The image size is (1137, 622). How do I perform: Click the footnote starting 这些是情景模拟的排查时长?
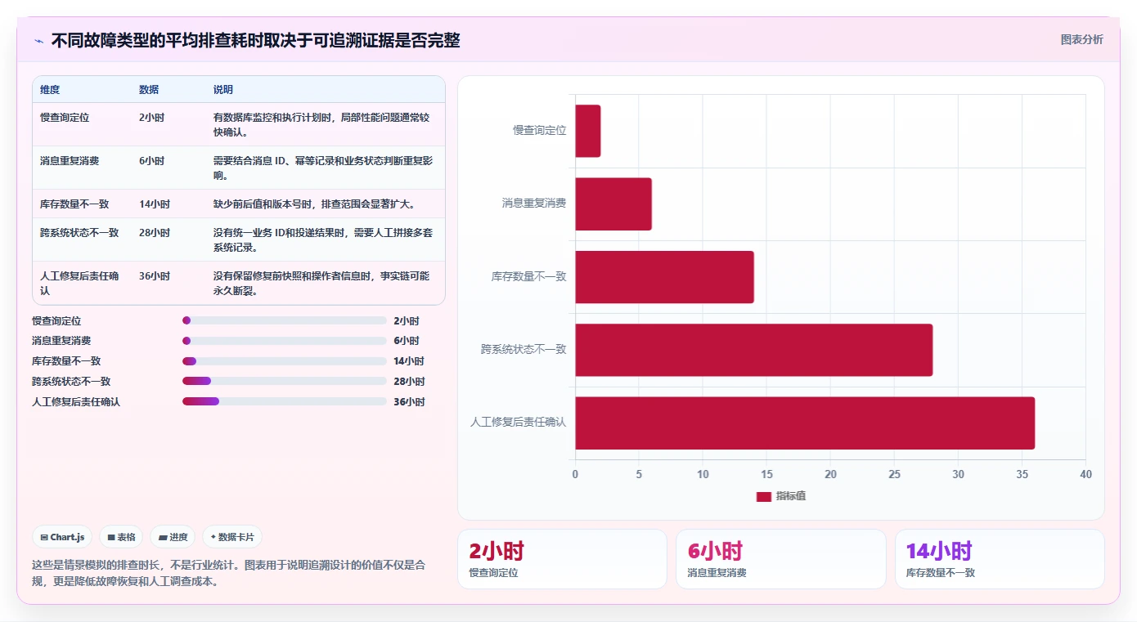[x=228, y=574]
